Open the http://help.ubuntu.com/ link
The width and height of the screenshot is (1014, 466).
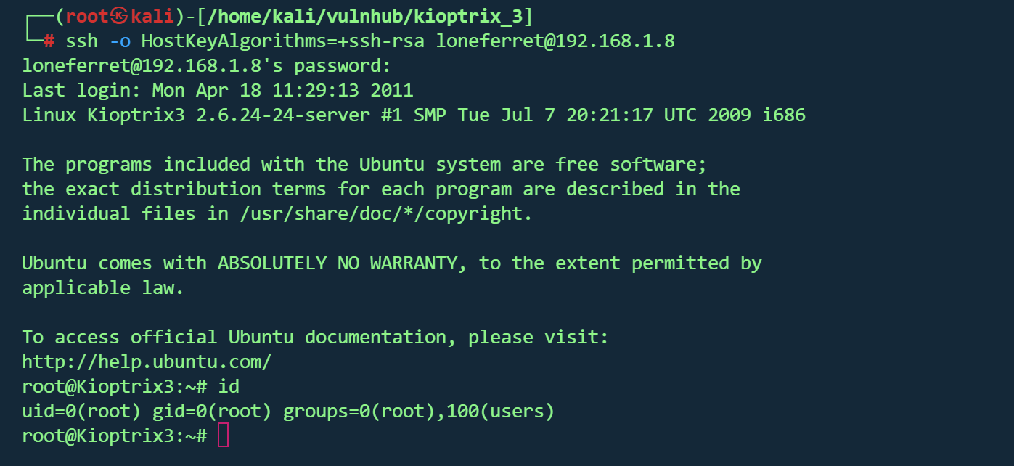point(147,361)
